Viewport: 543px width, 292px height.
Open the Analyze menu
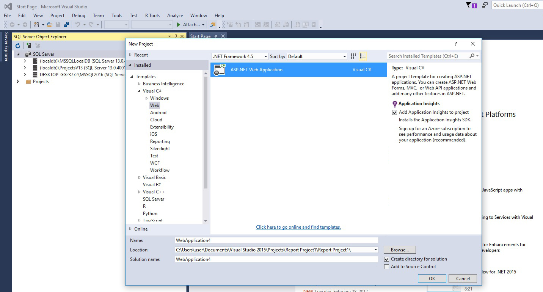click(x=175, y=16)
